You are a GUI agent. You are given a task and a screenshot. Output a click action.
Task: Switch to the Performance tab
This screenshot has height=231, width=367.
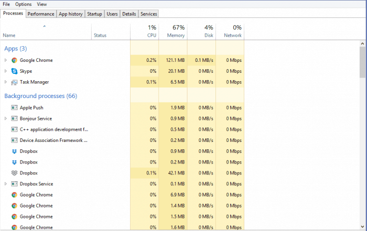pyautogui.click(x=41, y=14)
